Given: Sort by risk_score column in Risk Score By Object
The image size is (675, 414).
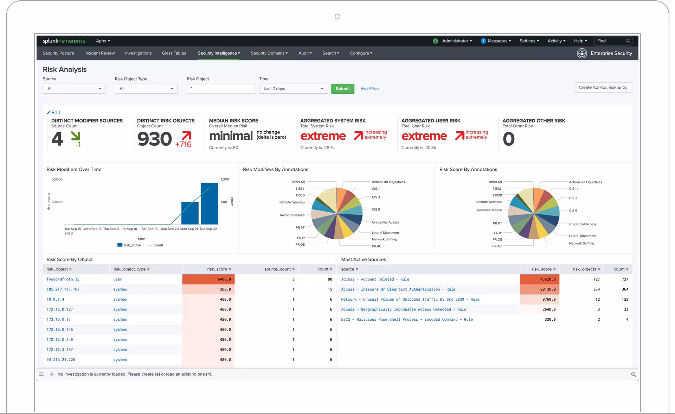Looking at the screenshot, I should click(x=219, y=269).
